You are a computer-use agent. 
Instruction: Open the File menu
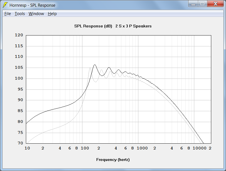coord(8,14)
